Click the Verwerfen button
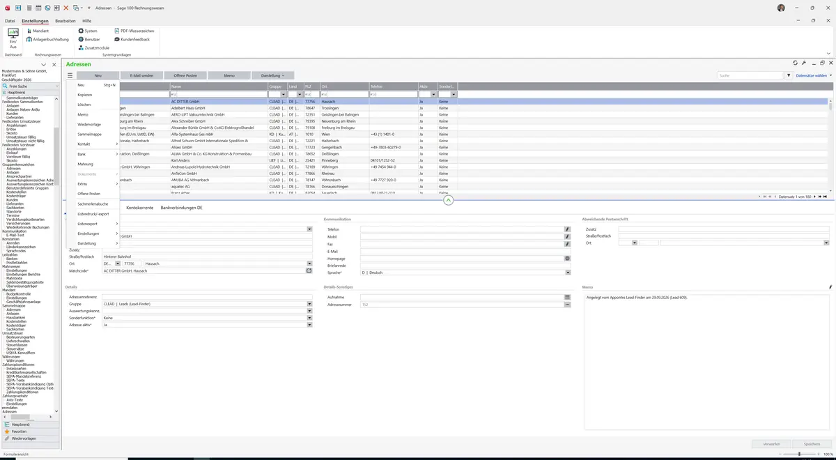 (771, 444)
